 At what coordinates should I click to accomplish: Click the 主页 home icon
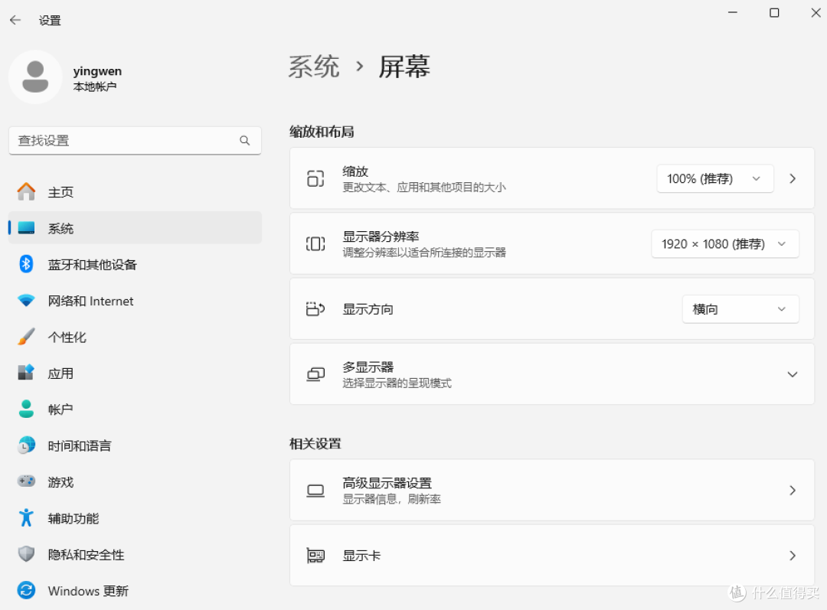tap(26, 191)
